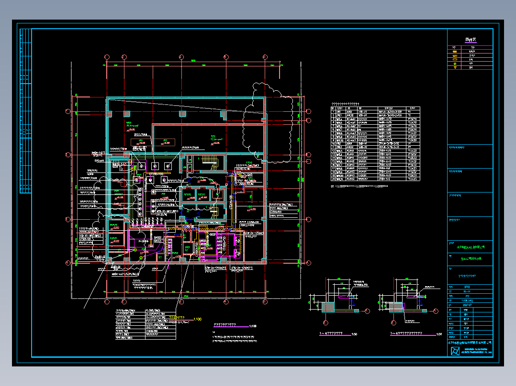The height and width of the screenshot is (386, 516).
Task: Select the solid yellow rectangle legend symbol
Action: click(x=455, y=52)
